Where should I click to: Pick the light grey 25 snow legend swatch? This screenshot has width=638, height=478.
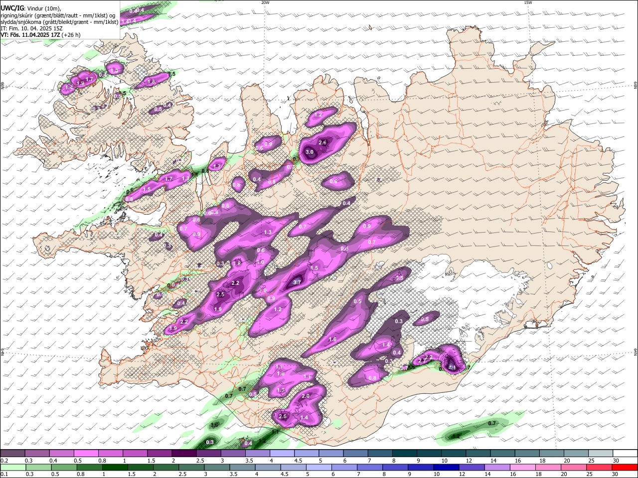601,454
